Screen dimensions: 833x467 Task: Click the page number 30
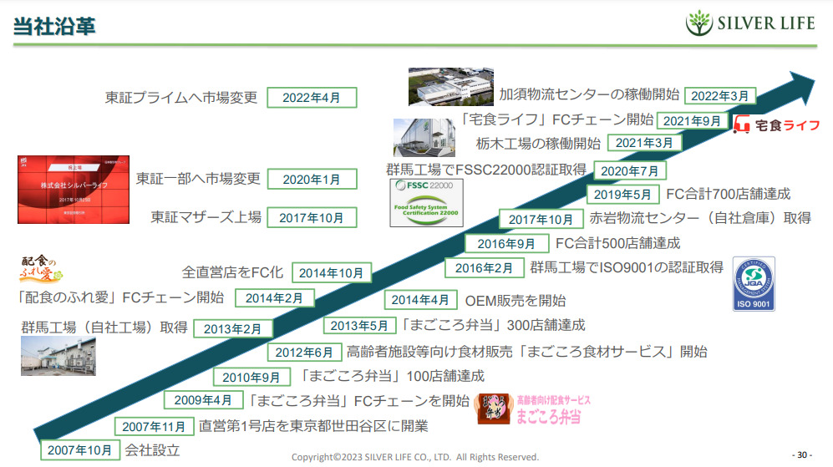point(800,455)
